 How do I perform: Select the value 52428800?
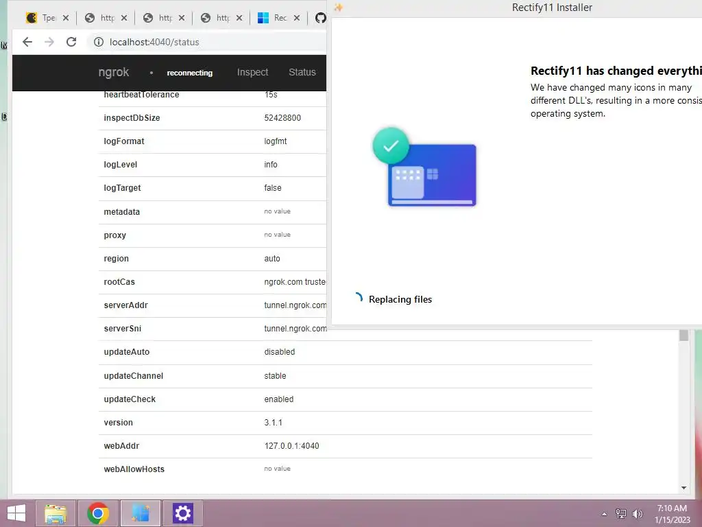click(282, 118)
